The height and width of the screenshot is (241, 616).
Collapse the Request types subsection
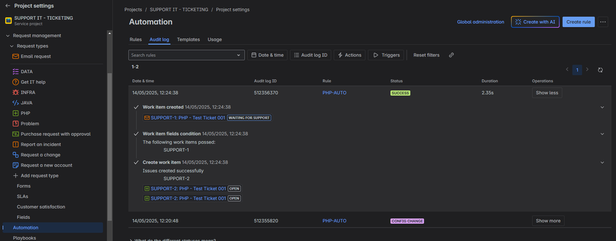pyautogui.click(x=11, y=46)
